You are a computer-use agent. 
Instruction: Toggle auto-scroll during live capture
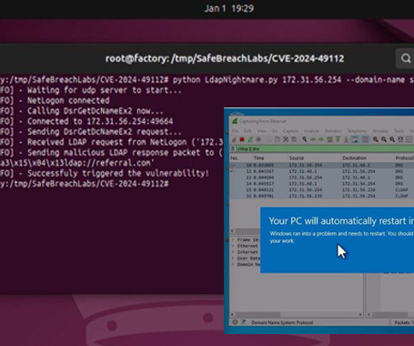point(355,139)
